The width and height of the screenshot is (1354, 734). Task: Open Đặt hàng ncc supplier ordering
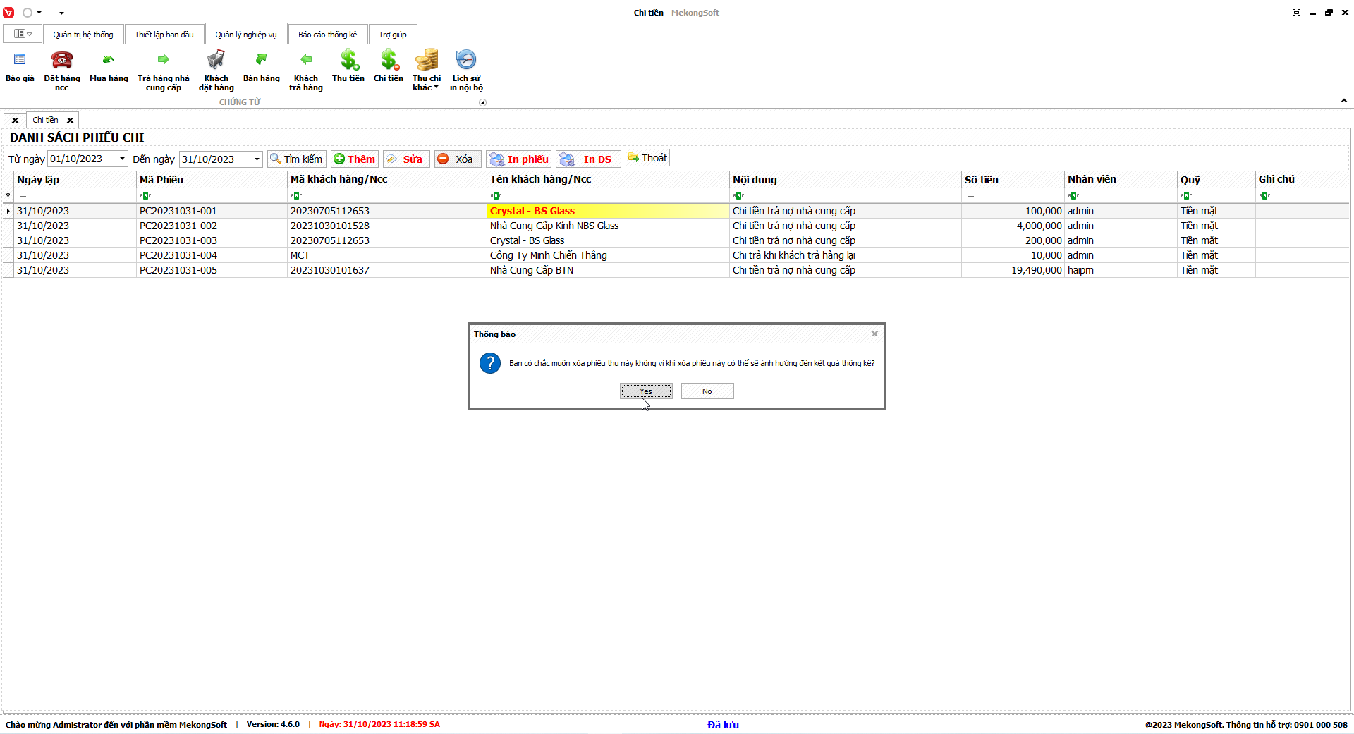(x=62, y=71)
